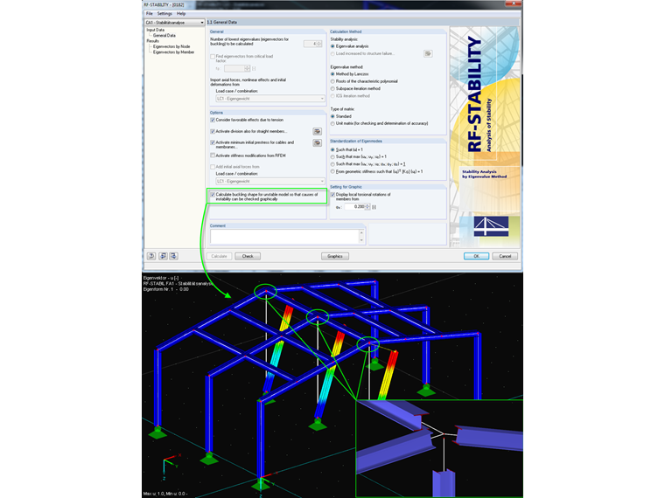This screenshot has width=665, height=498.
Task: Adjust the number of eigenvalues spinner
Action: click(319, 44)
